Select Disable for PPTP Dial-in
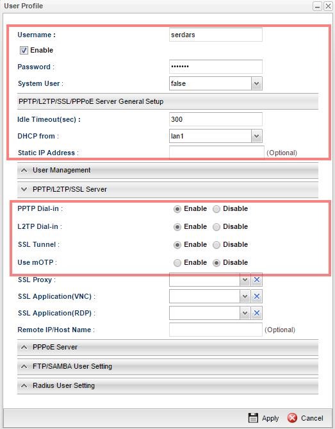Viewport: 335px width, 429px height. 217,209
